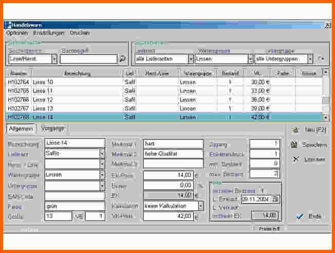Select the table row 'H102766 Linse 12'
This screenshot has height=253, width=335.
(164, 100)
